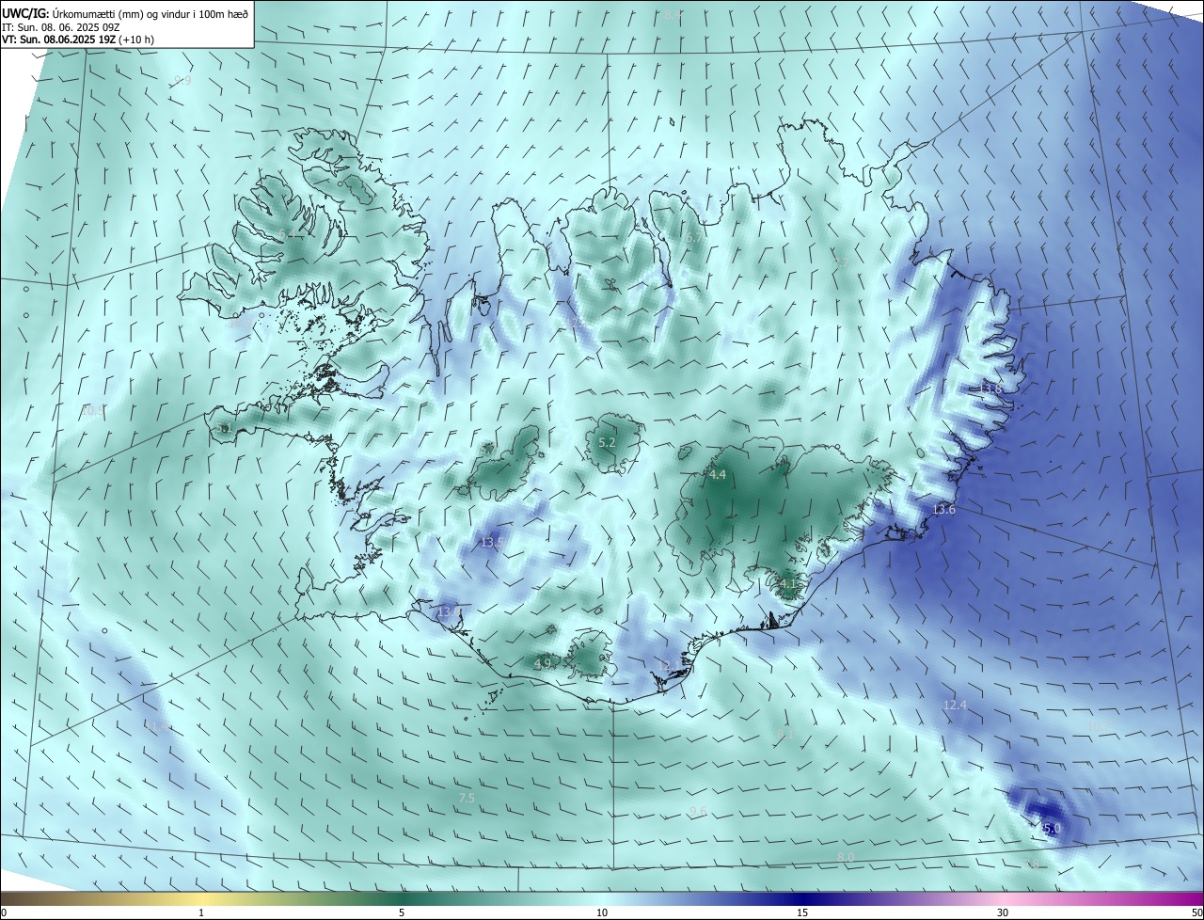Click the 12.4 value label over the southeast ocean
The width and height of the screenshot is (1204, 920).
coord(955,705)
